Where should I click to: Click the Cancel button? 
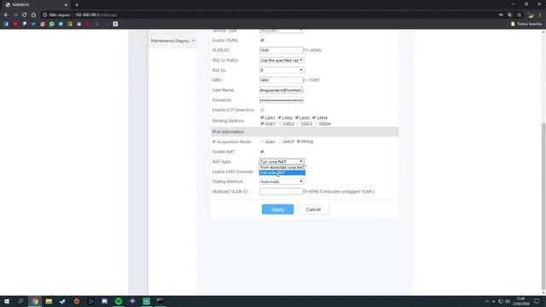pos(313,209)
